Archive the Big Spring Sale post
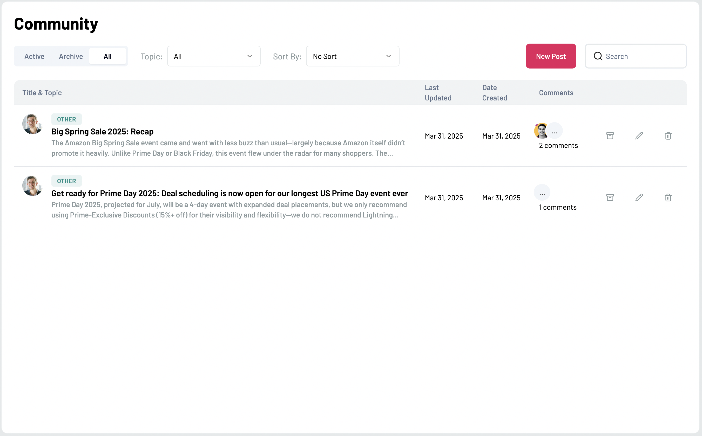 point(610,135)
